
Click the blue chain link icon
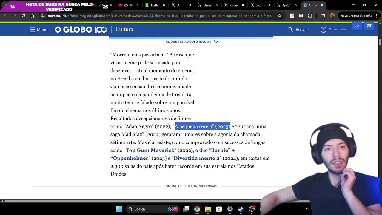coord(357,26)
